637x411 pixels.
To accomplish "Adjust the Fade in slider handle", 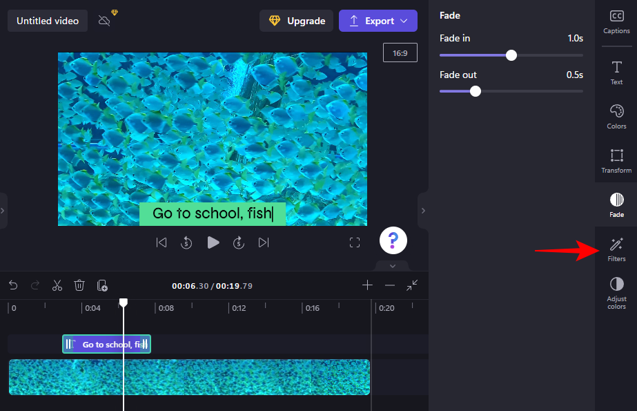I will (511, 55).
